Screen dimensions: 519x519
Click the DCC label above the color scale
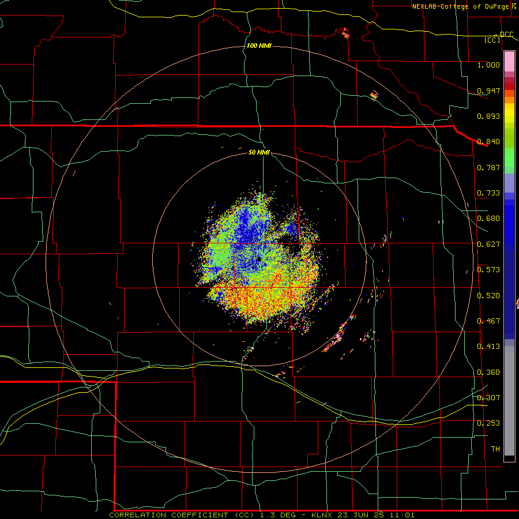(x=506, y=35)
